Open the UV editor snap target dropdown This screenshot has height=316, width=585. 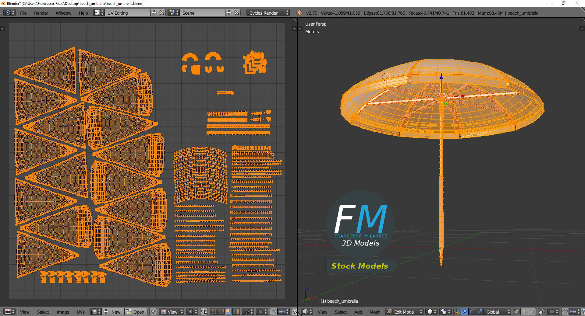[283, 312]
